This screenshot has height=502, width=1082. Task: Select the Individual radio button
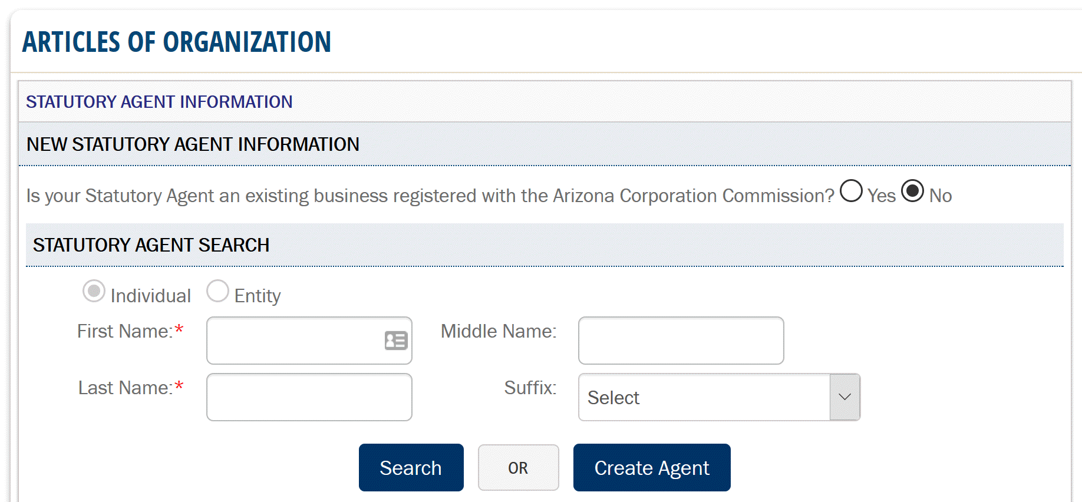tap(94, 290)
